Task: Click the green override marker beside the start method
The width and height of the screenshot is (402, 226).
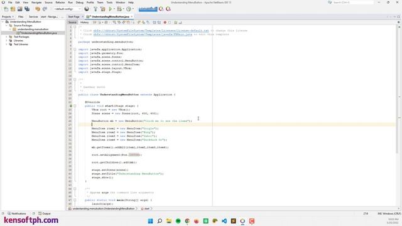Action: (71, 106)
